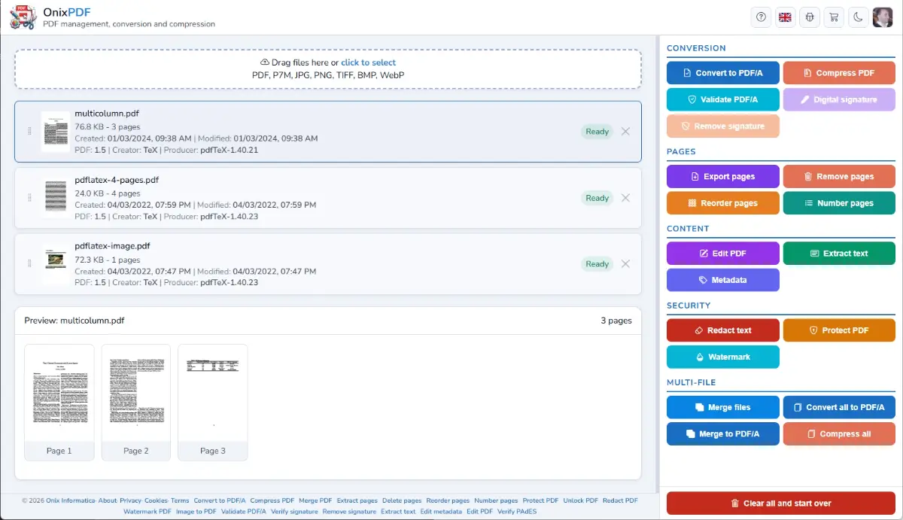The width and height of the screenshot is (903, 520).
Task: Select the pdflatex-image.pdf file thumbnail
Action: [56, 264]
